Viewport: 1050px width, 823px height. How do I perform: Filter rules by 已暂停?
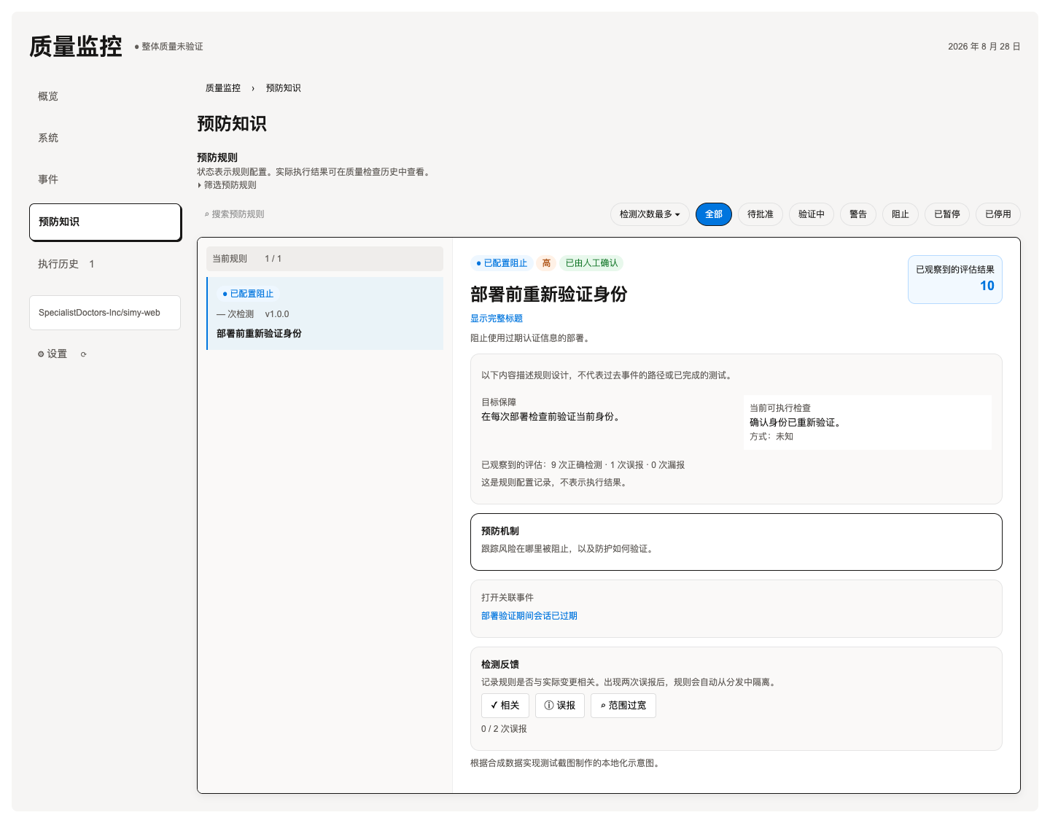pos(947,214)
